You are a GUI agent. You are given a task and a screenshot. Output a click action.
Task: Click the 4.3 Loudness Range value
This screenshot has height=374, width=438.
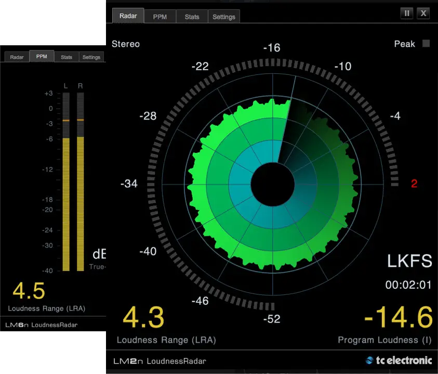click(x=143, y=317)
